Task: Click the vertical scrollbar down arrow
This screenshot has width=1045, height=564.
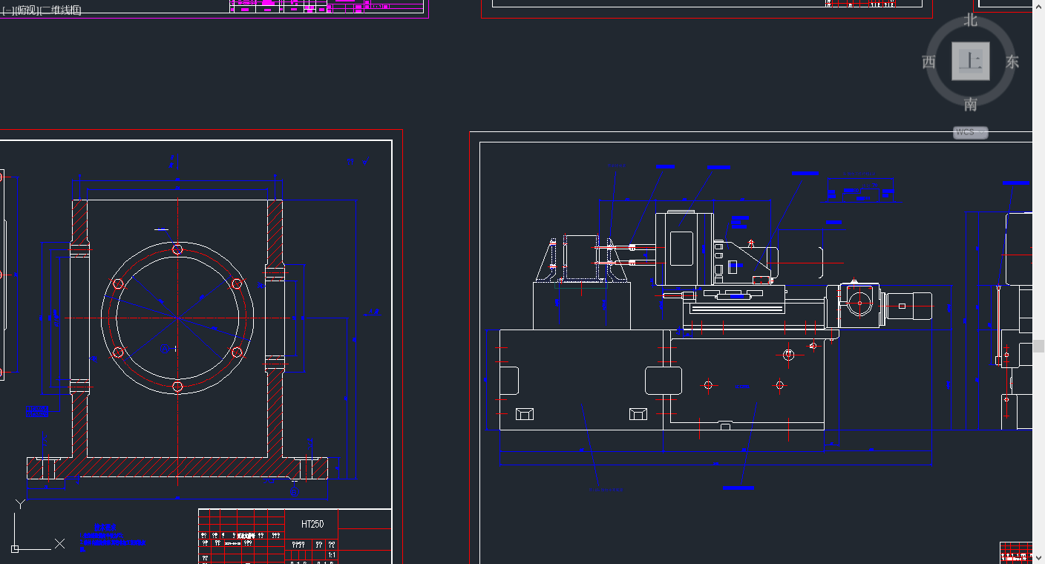Action: pyautogui.click(x=1038, y=557)
